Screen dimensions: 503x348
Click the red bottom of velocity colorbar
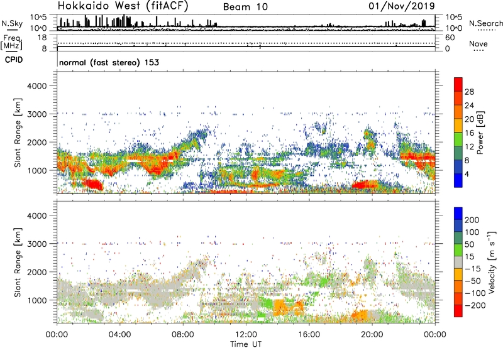[x=458, y=311]
